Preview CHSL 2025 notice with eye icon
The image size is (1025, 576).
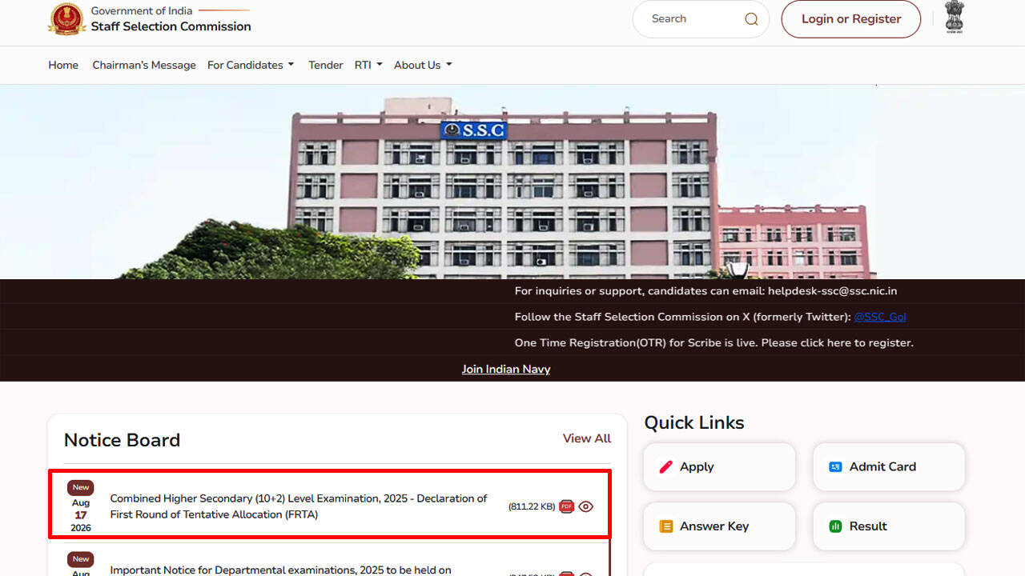(586, 506)
